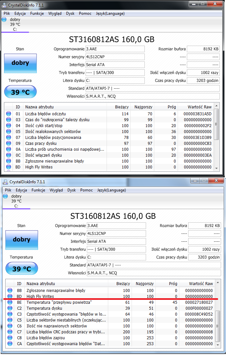Screen dimensions: 226x356
Task: Open Plik menu in upper window
Action: click(7, 13)
